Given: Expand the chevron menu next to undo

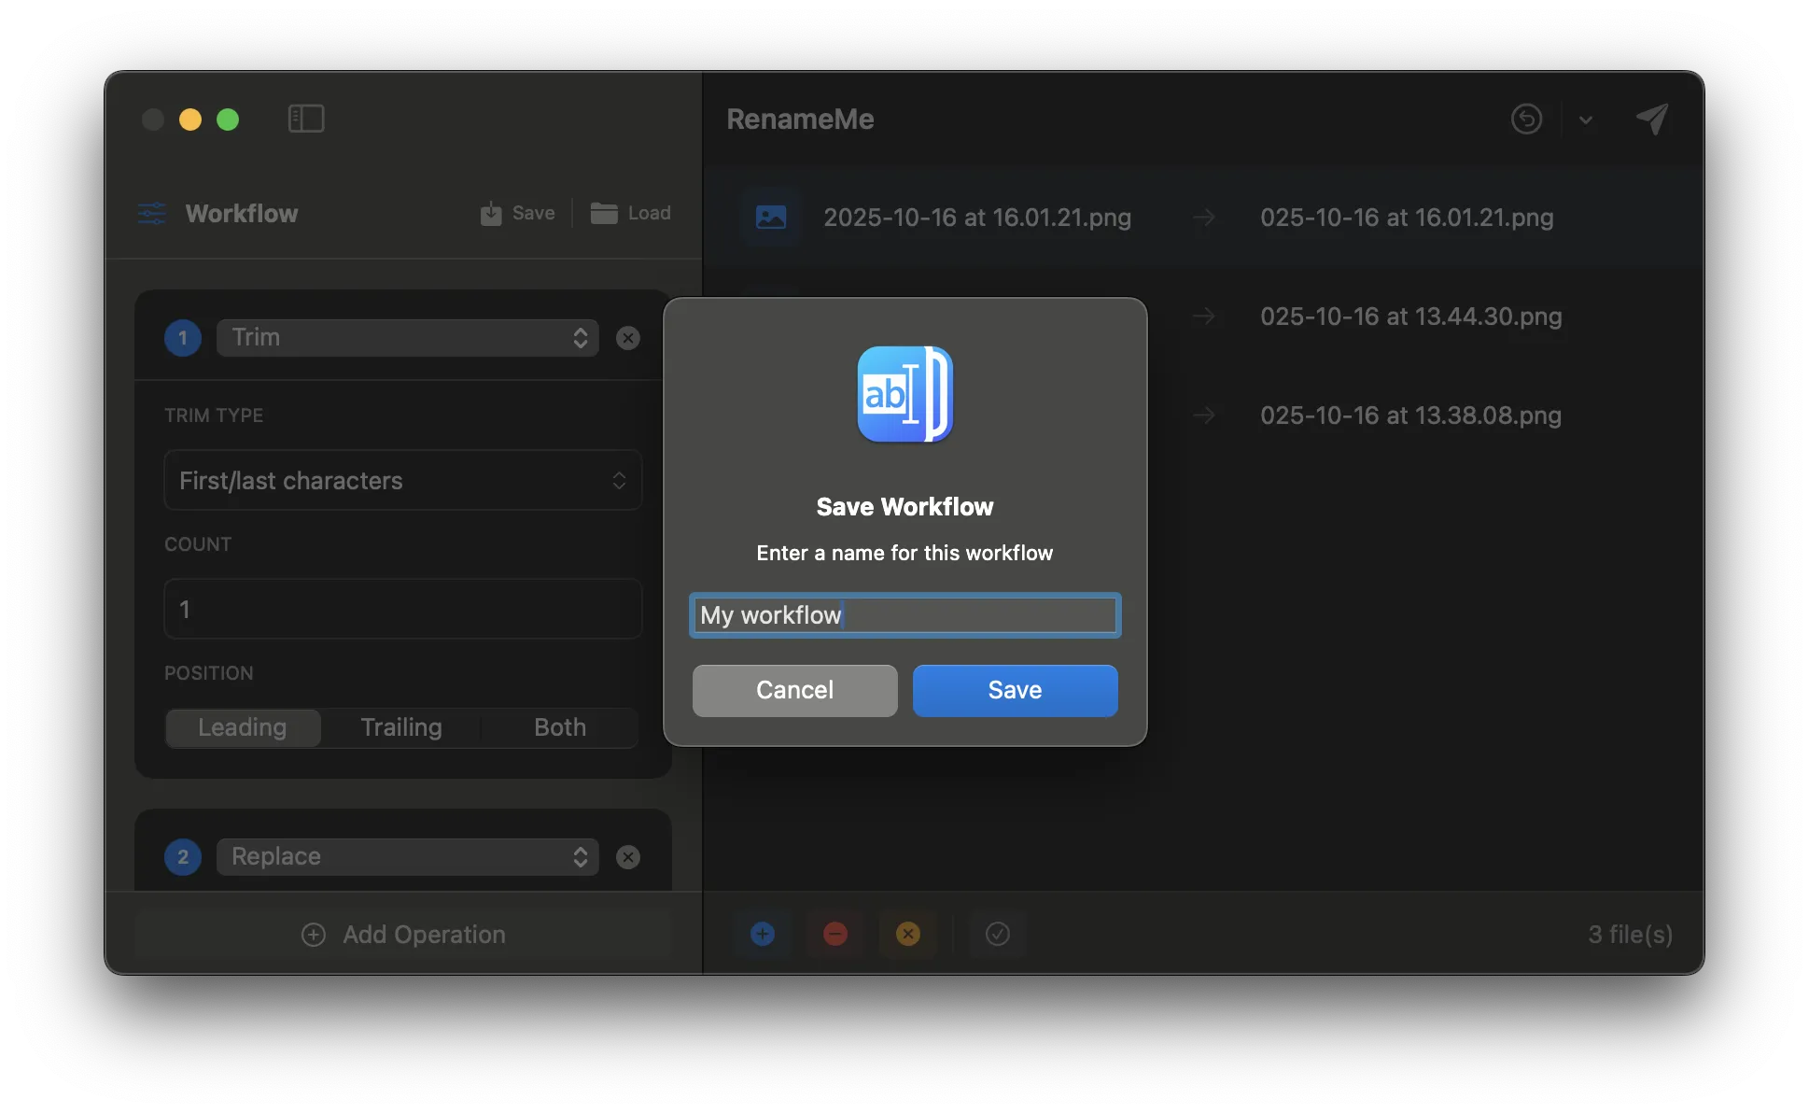Looking at the screenshot, I should (1586, 120).
